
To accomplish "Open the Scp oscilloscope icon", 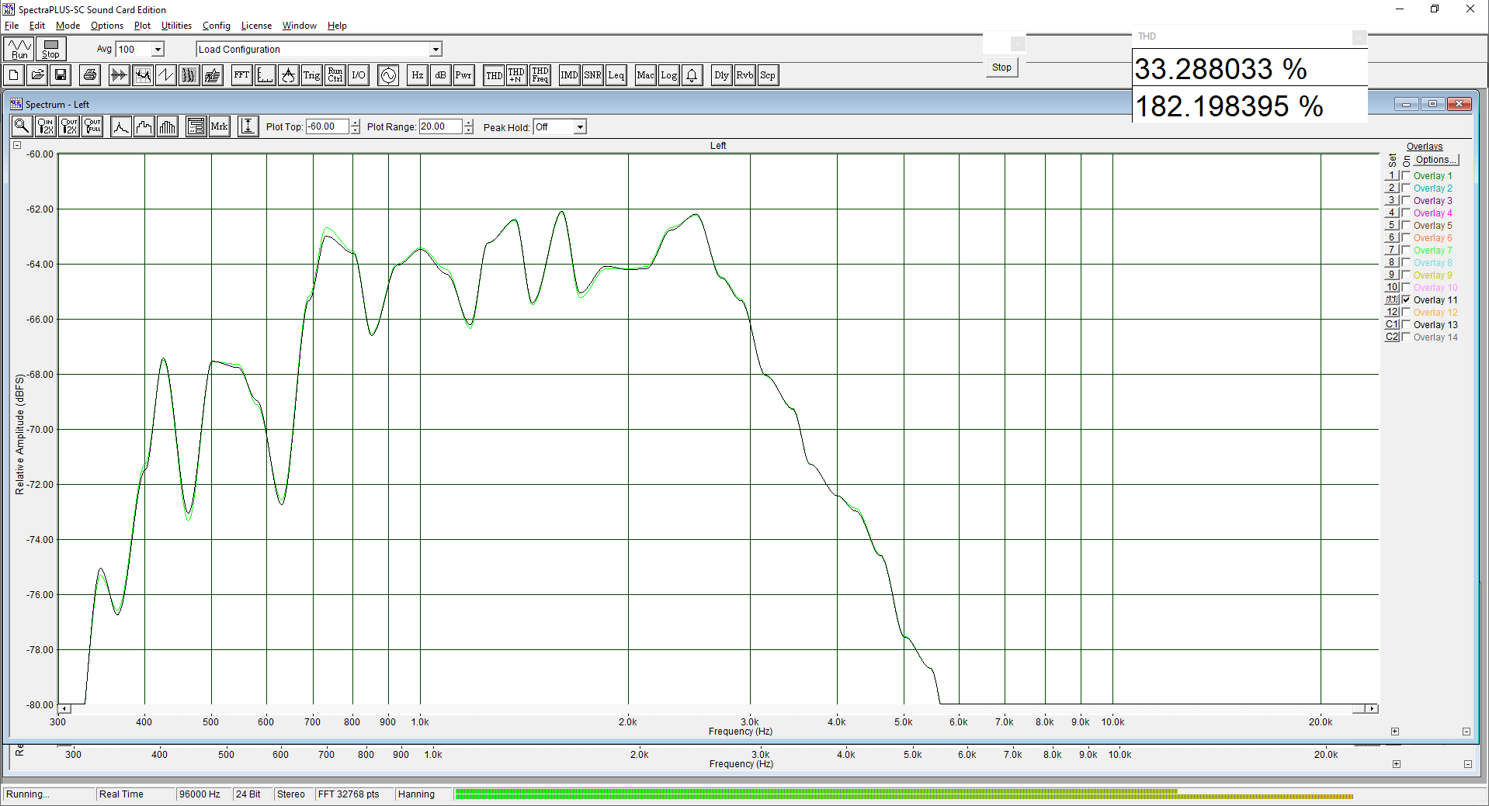I will [768, 75].
